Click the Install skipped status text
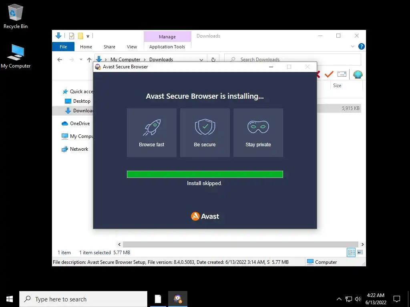The width and height of the screenshot is (410, 307). pos(205,183)
